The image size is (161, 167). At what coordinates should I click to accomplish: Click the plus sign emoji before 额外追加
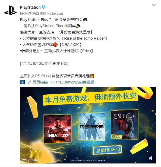pos(23,51)
